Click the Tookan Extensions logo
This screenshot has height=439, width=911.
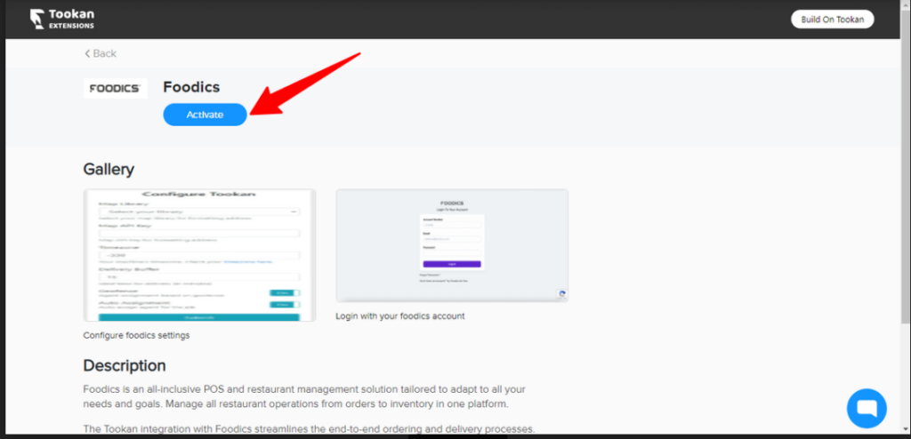coord(62,20)
